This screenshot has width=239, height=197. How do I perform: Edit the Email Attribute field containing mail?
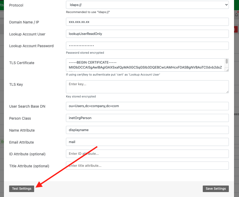[147, 142]
